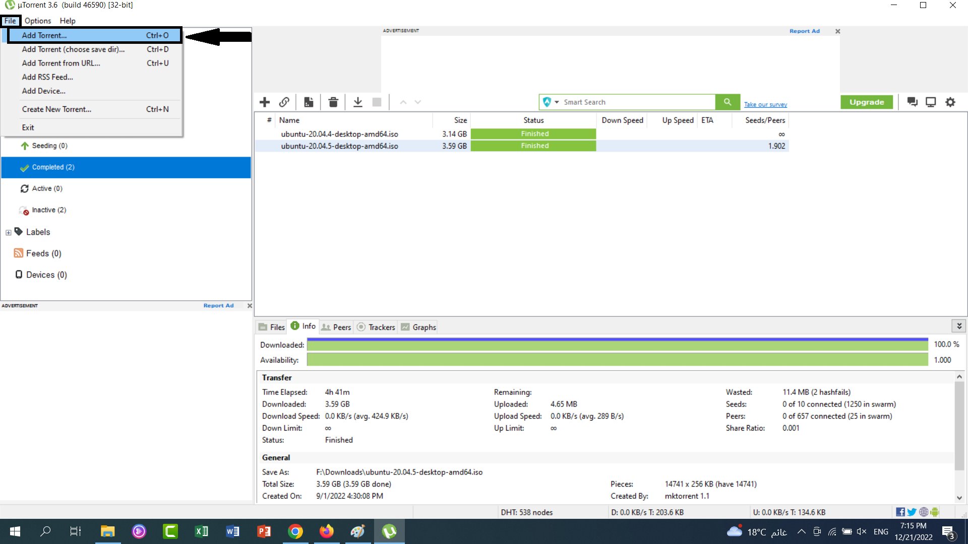This screenshot has height=544, width=968.
Task: Click the Create New Torrent file icon
Action: pyautogui.click(x=309, y=102)
